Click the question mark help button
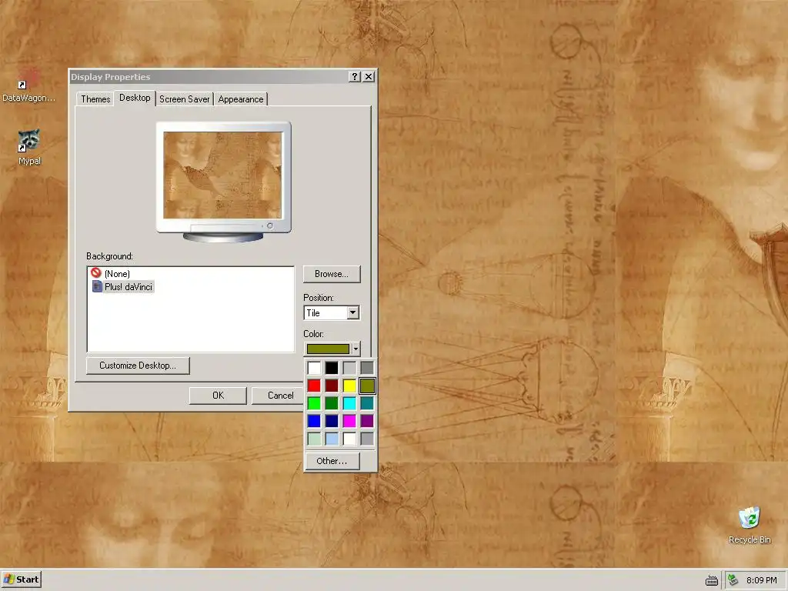Image resolution: width=788 pixels, height=591 pixels. 354,76
